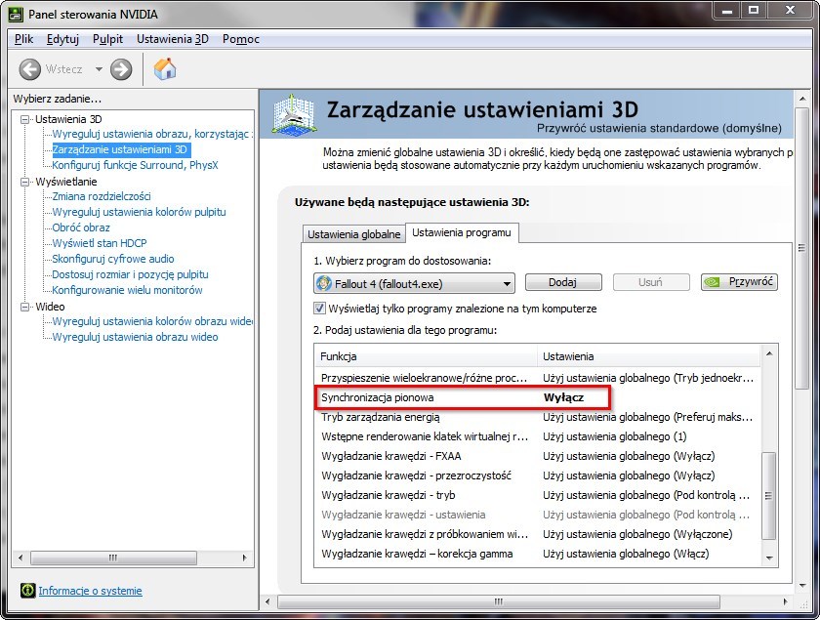The height and width of the screenshot is (620, 820).
Task: Collapse Ustawienia 3D tree node
Action: 24,119
